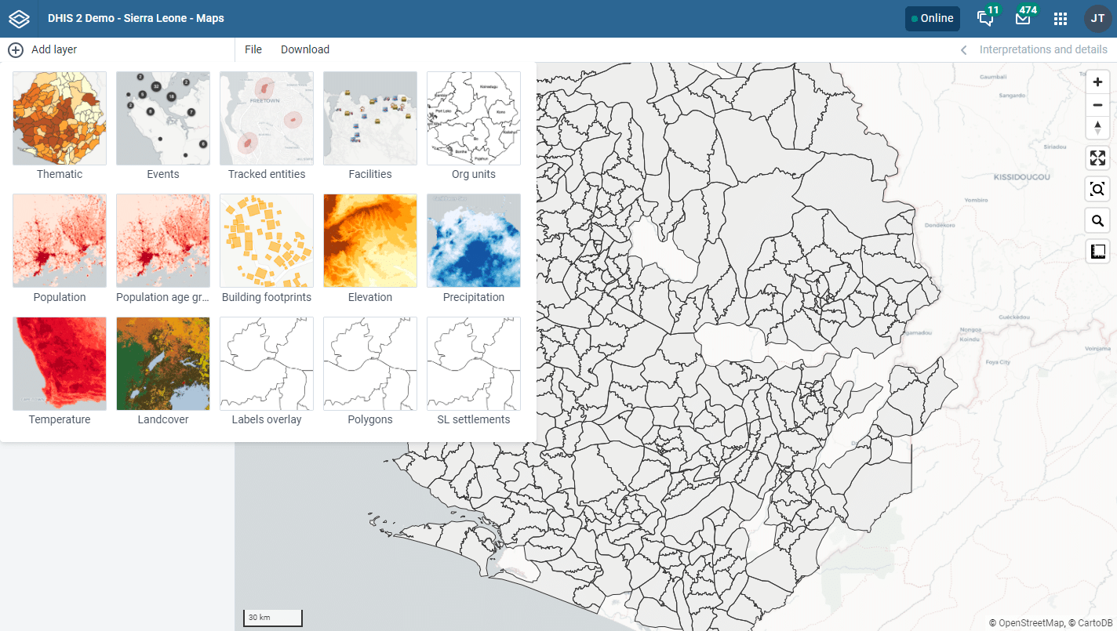Reset map bearing with the compass arrow
The width and height of the screenshot is (1117, 631).
click(x=1097, y=127)
